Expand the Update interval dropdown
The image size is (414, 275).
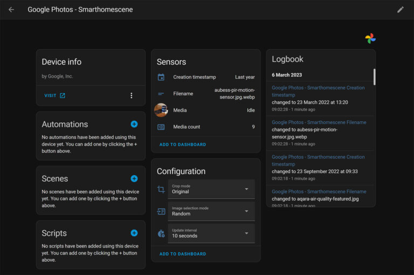[211, 233]
